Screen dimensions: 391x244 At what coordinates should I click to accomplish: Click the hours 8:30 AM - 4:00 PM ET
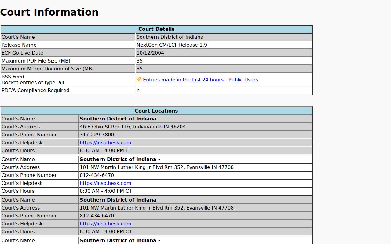pyautogui.click(x=106, y=151)
